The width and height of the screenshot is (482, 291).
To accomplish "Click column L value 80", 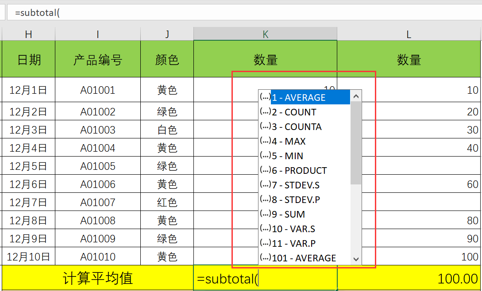I will coord(409,220).
